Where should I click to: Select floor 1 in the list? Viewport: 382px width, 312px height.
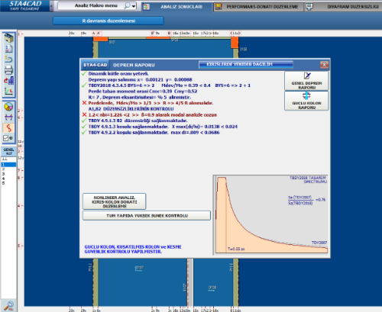9,165
